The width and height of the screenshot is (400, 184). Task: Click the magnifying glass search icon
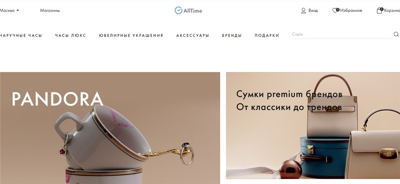[x=396, y=34]
